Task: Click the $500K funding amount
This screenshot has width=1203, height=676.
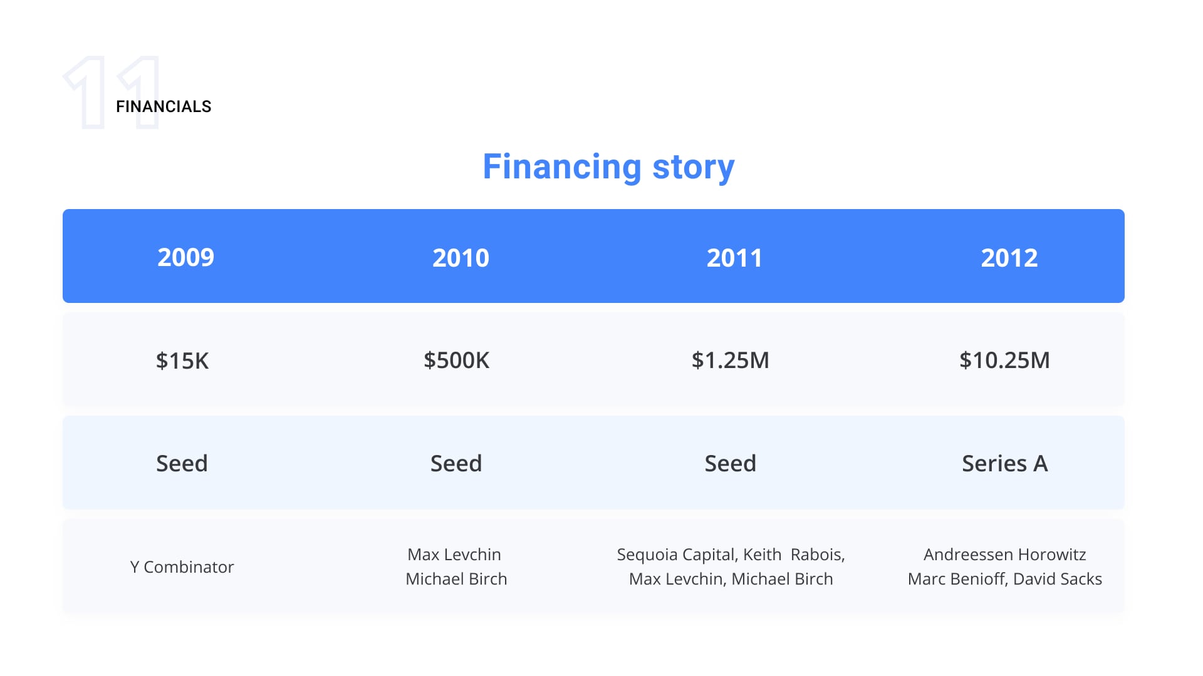Action: 456,360
